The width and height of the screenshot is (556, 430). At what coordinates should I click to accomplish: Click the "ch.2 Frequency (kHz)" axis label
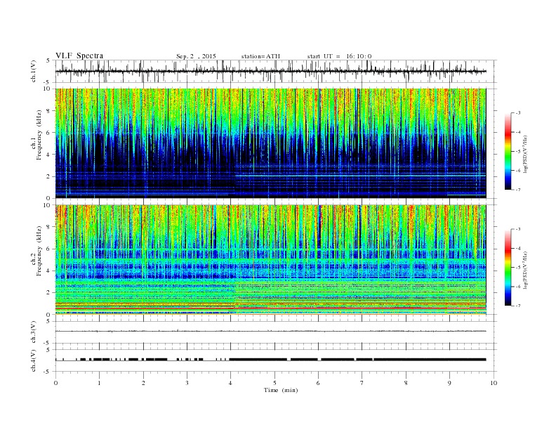(37, 250)
